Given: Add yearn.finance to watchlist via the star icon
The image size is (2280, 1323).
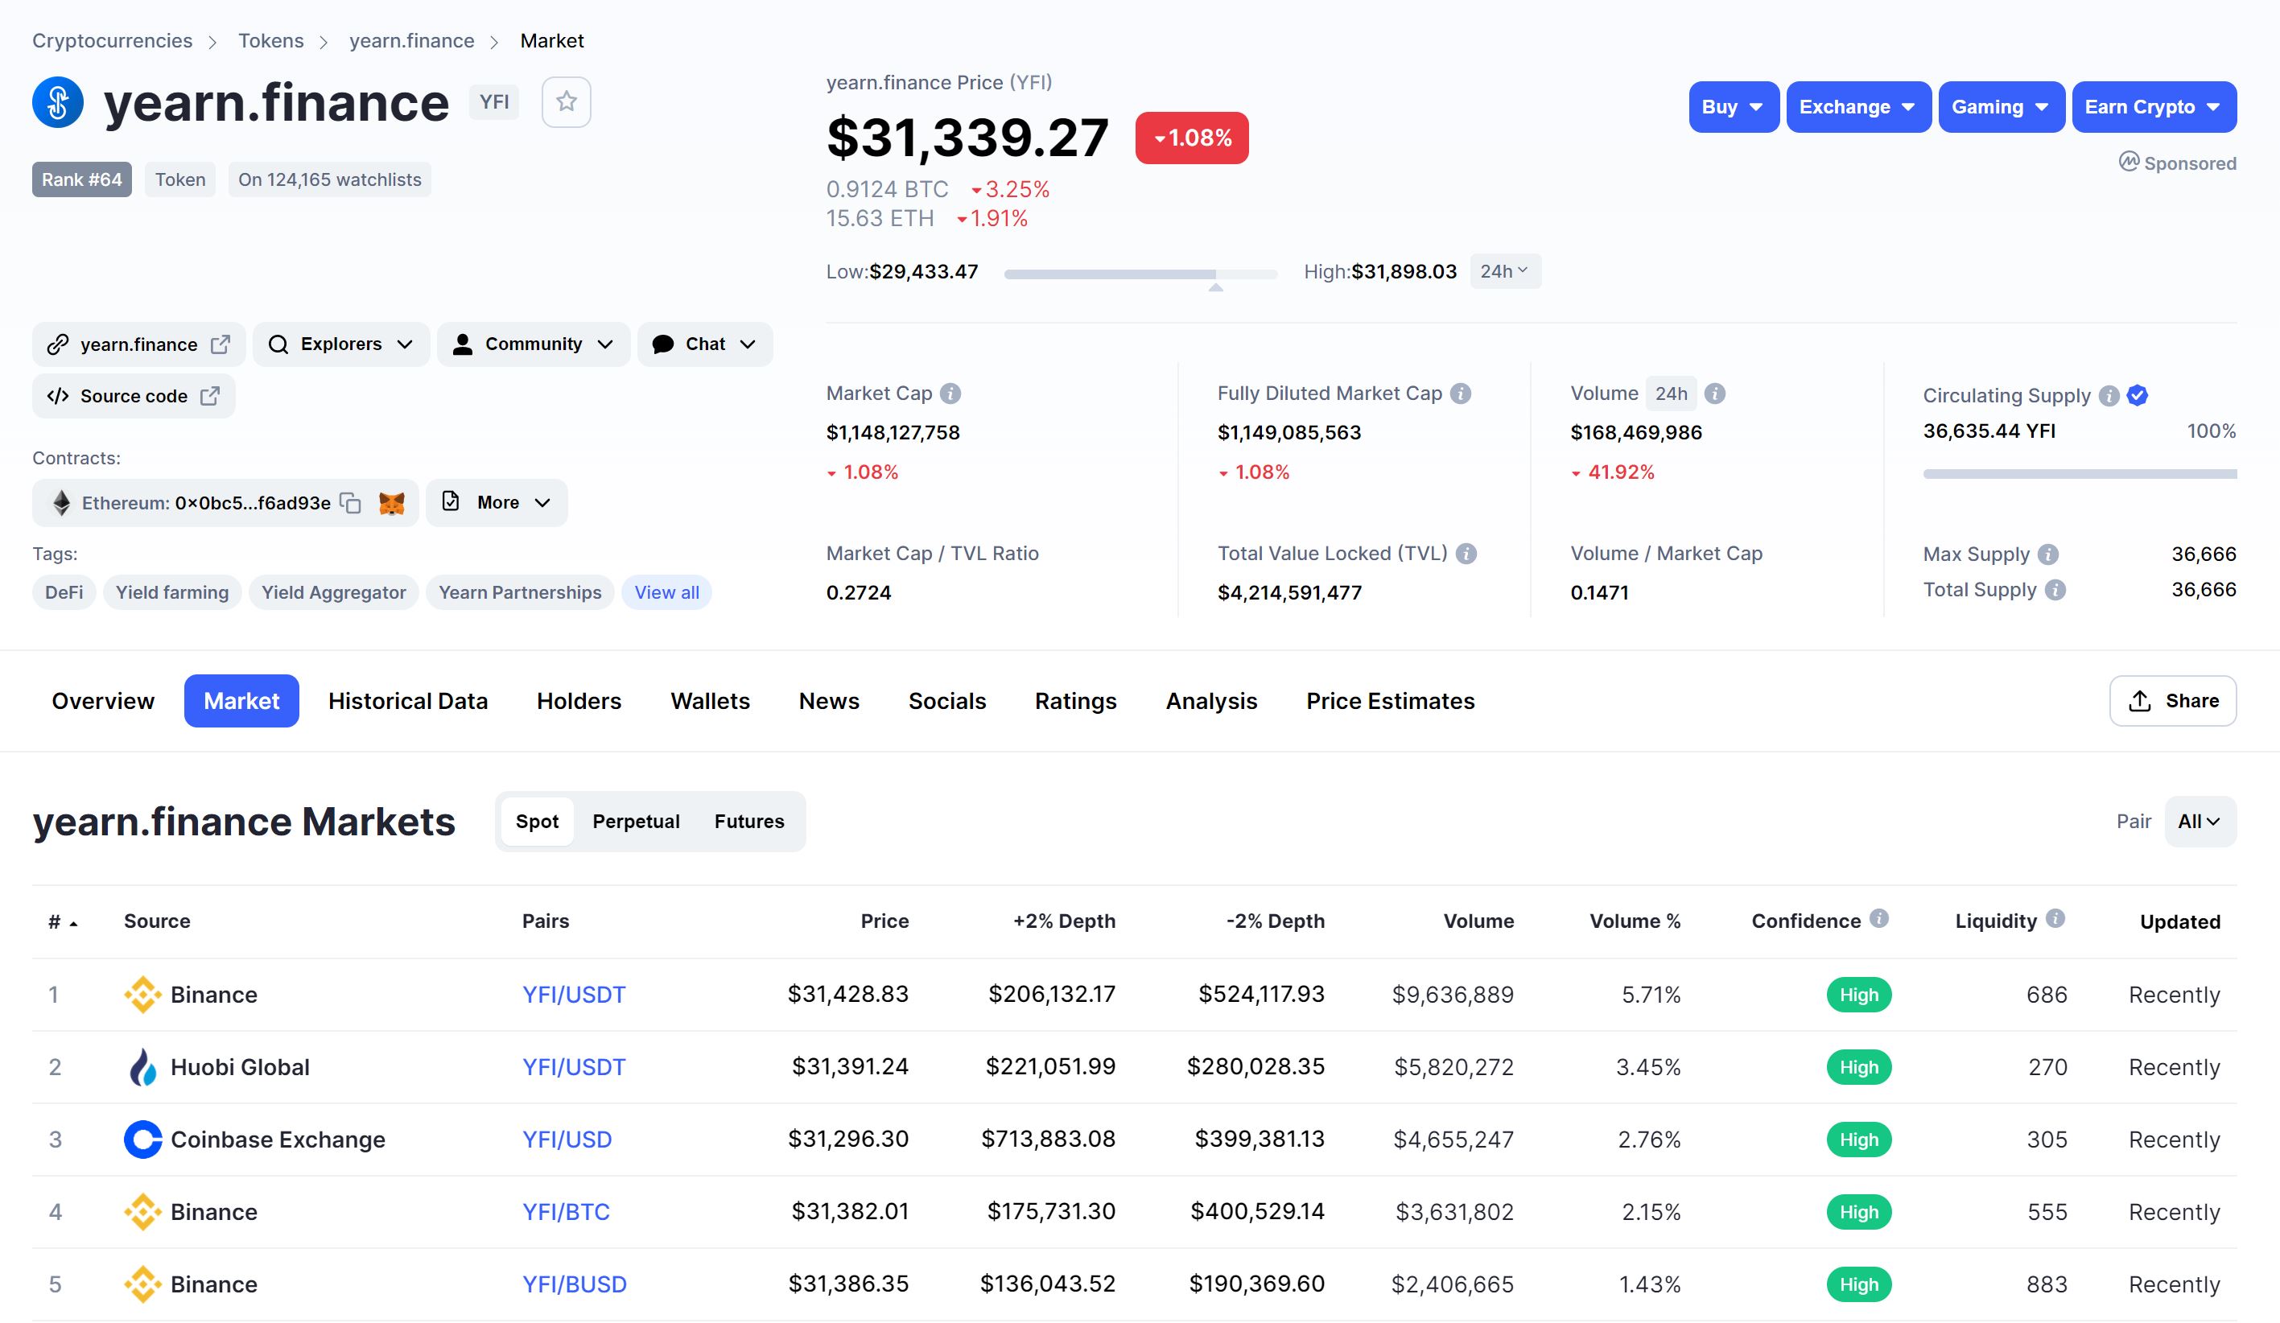Looking at the screenshot, I should coord(566,101).
